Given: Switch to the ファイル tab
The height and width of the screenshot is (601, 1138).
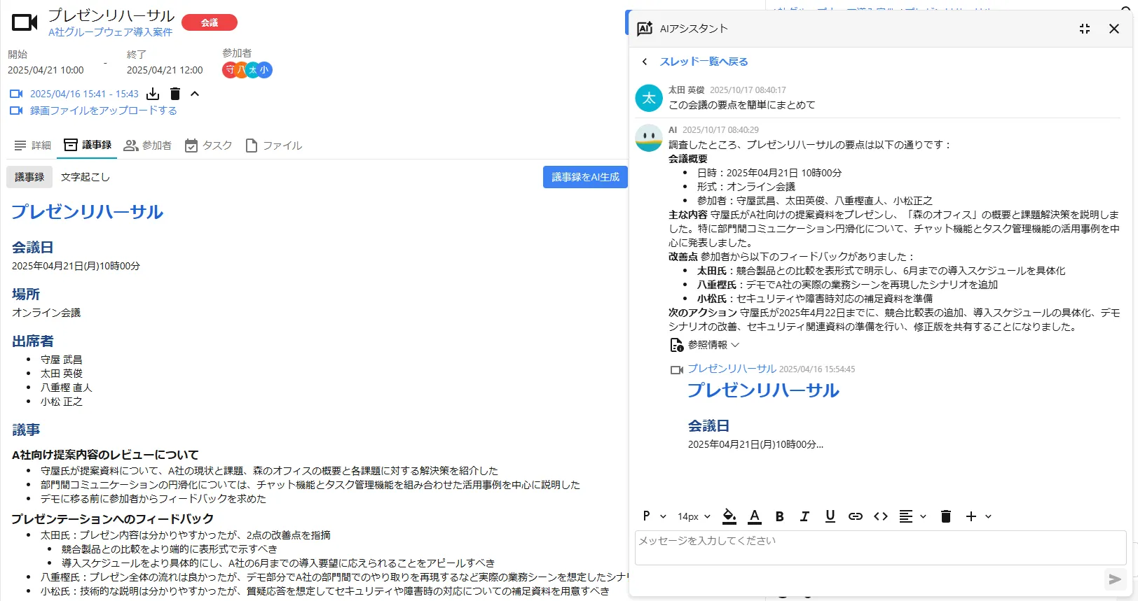Looking at the screenshot, I should 274,145.
